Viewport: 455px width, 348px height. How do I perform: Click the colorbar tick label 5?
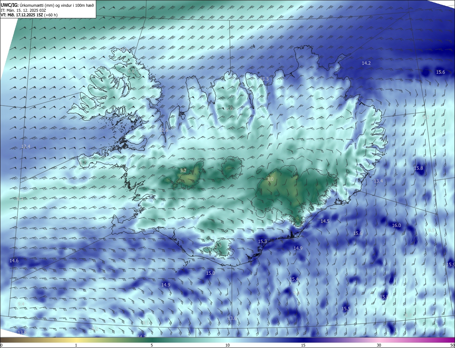(152, 345)
